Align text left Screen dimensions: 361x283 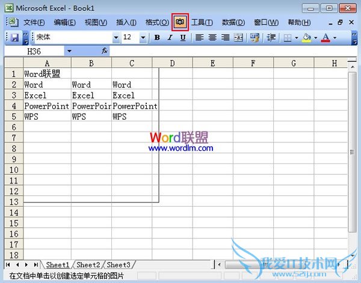coord(200,37)
